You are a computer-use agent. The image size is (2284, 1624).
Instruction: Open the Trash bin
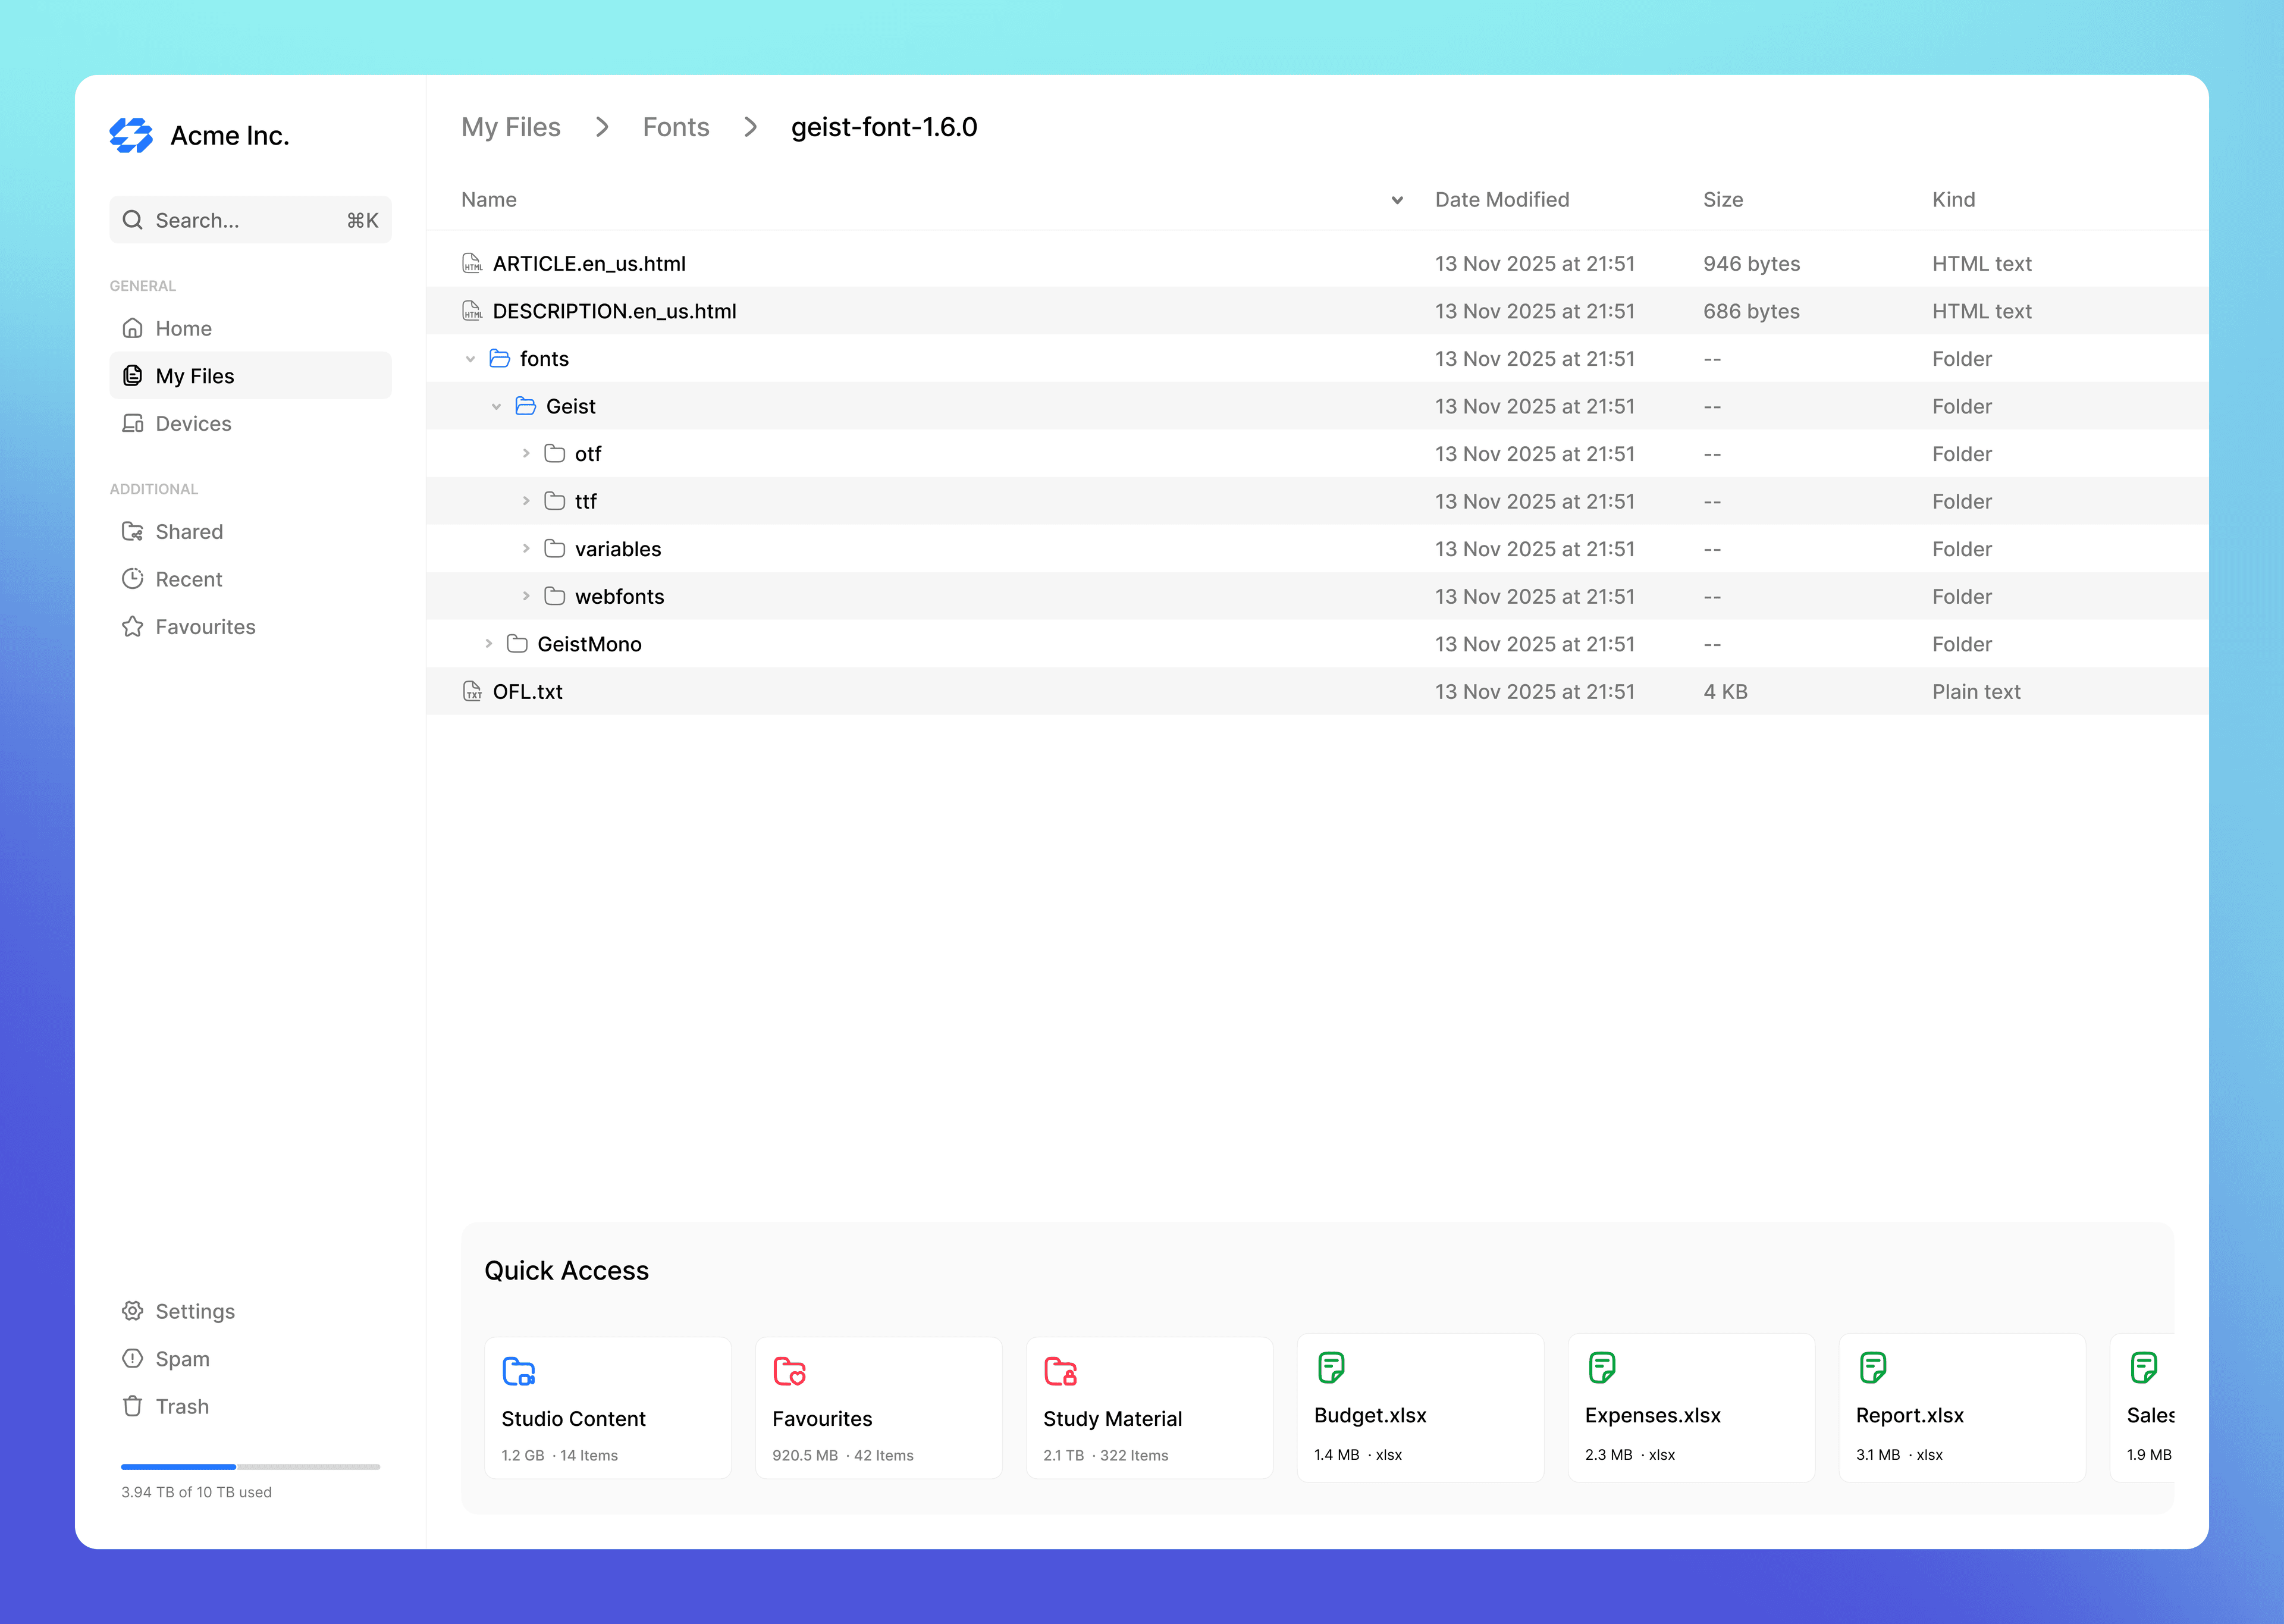coord(182,1406)
